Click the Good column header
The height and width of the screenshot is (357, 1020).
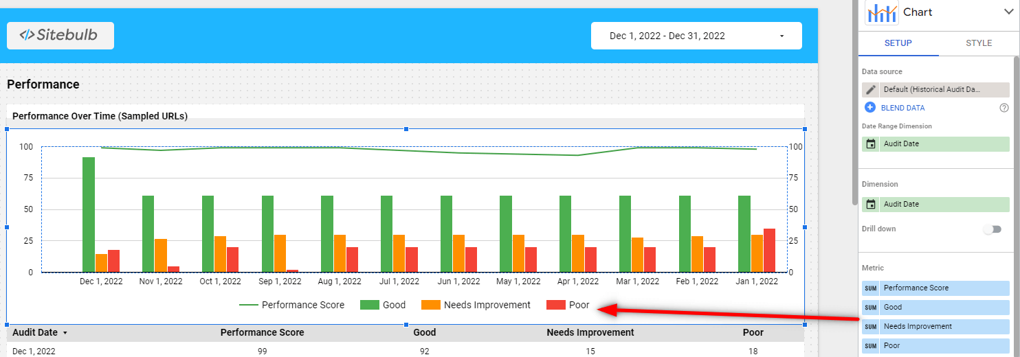(x=425, y=332)
